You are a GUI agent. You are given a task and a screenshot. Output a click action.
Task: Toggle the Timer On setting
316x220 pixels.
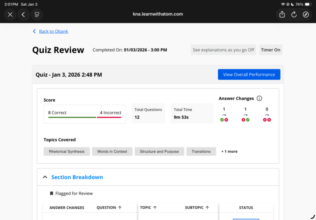[x=270, y=50]
